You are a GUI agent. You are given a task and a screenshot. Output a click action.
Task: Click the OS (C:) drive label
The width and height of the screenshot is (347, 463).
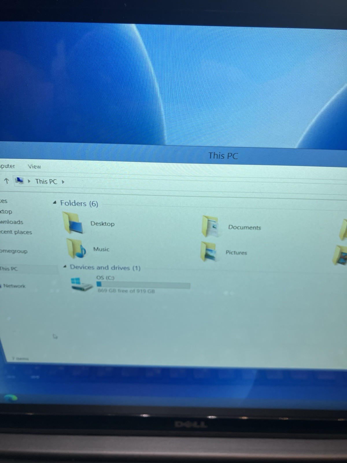(105, 278)
